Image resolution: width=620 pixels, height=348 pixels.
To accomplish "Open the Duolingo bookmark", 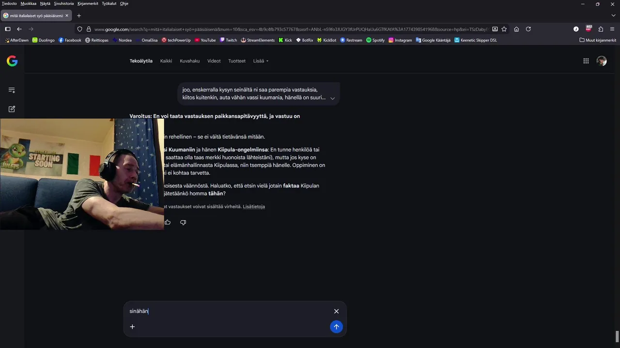I will (x=44, y=40).
